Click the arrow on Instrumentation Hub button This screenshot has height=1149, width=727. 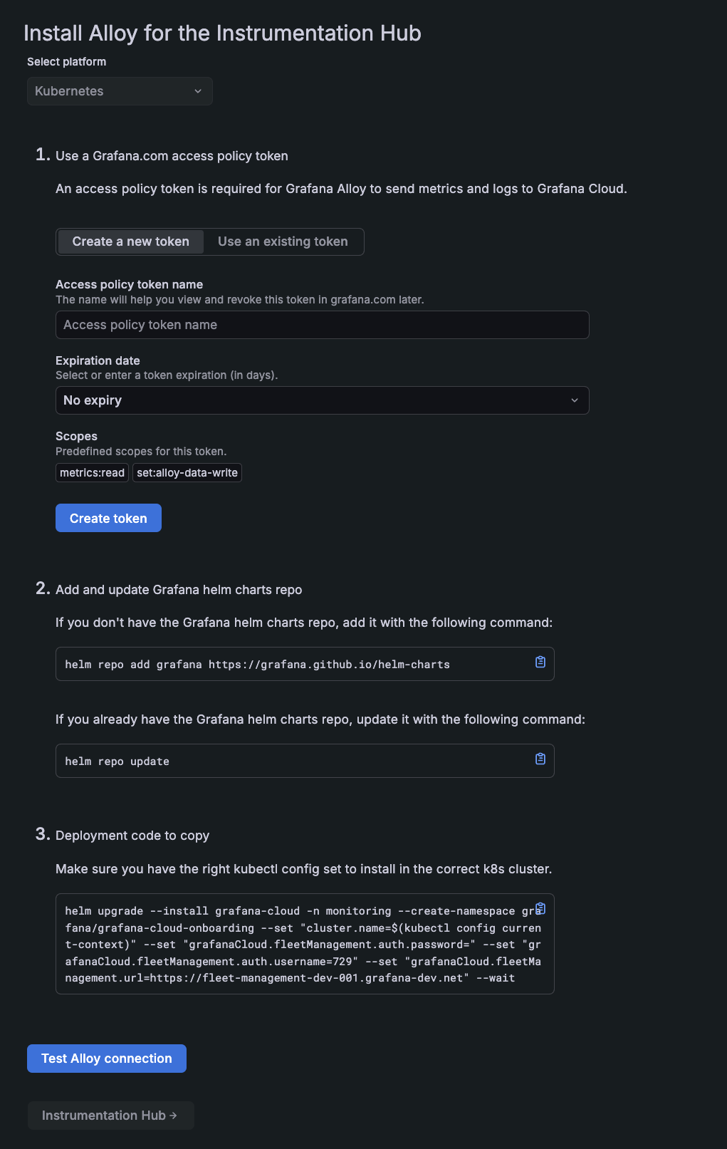click(x=174, y=1116)
